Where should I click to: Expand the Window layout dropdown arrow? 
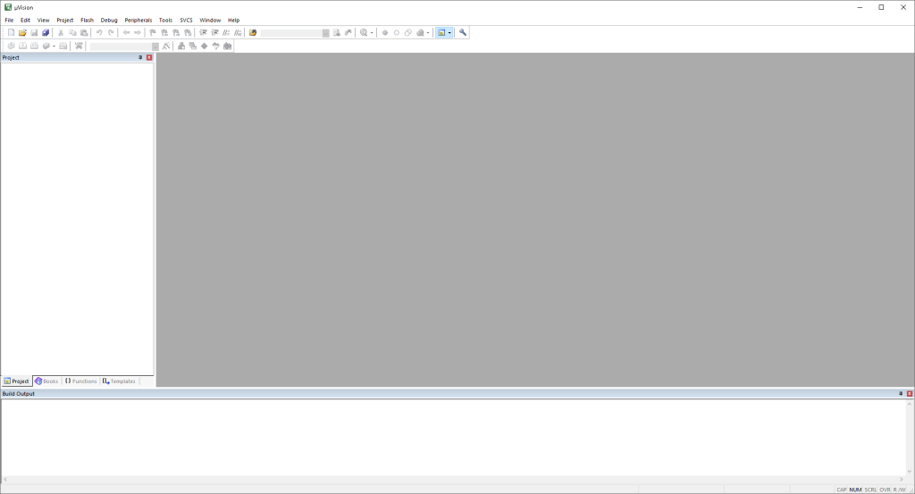click(449, 33)
